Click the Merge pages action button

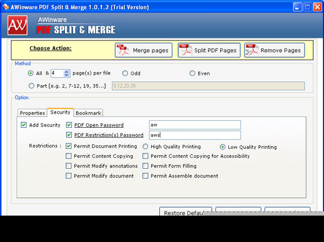144,50
